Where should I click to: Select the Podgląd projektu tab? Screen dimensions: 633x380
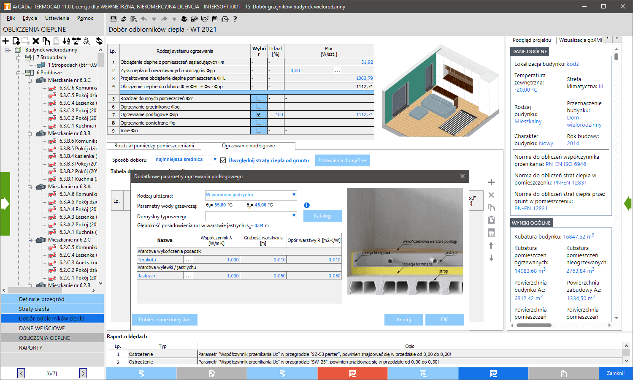pyautogui.click(x=532, y=40)
